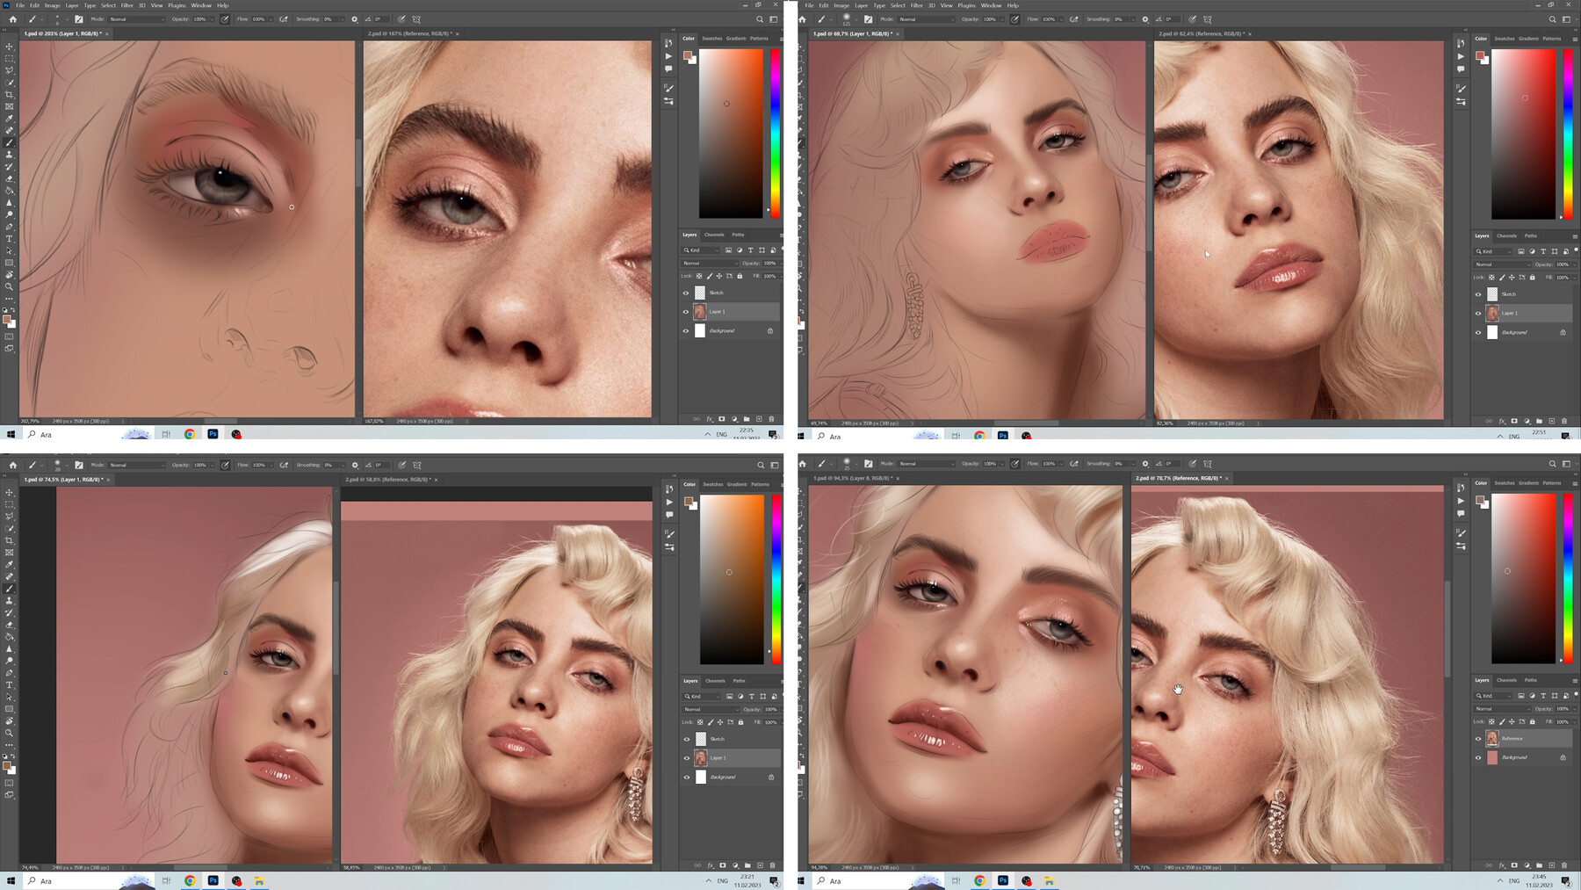Select the Path Selection tool in top-left window
Image resolution: width=1581 pixels, height=890 pixels.
[10, 250]
